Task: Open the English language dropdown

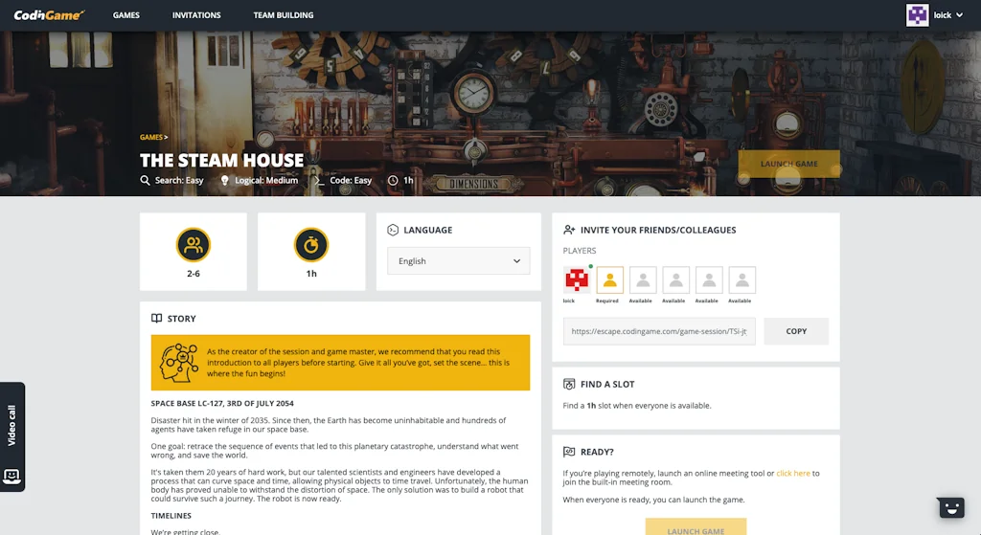Action: [x=459, y=261]
